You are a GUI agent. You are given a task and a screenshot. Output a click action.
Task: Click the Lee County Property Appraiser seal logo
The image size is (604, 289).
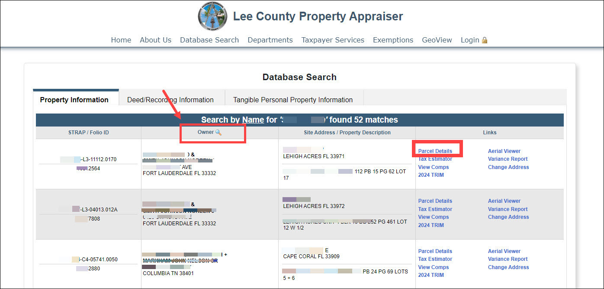click(x=212, y=17)
